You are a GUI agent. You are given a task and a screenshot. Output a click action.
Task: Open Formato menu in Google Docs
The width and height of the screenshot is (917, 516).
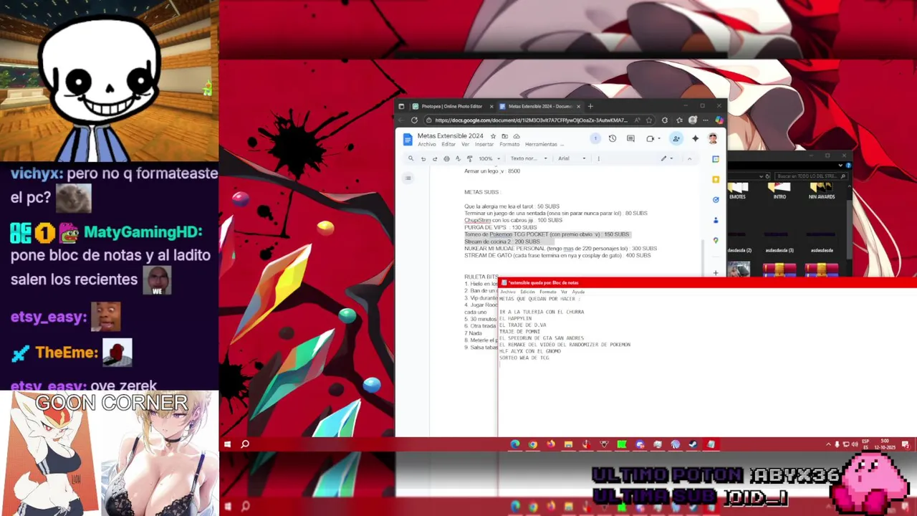[x=509, y=144]
